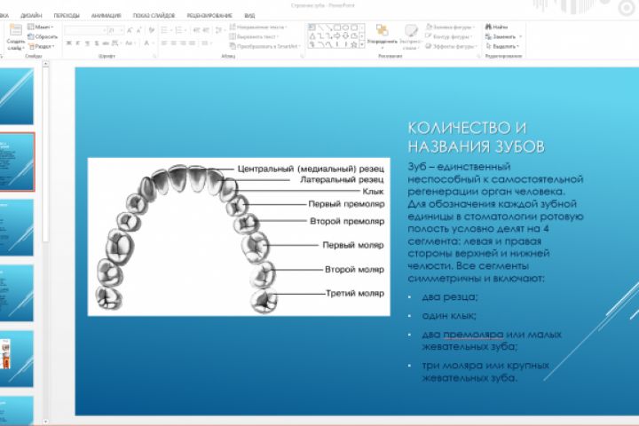Viewport: 639px width, 426px height.
Task: Open the Выровнять текст (Align Text) menu
Action: (x=255, y=36)
